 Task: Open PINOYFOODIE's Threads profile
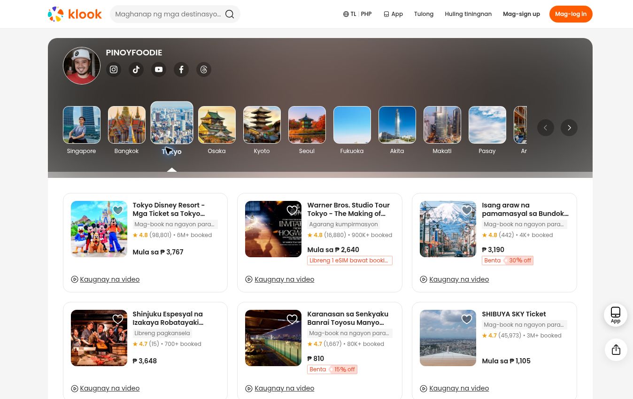click(204, 69)
